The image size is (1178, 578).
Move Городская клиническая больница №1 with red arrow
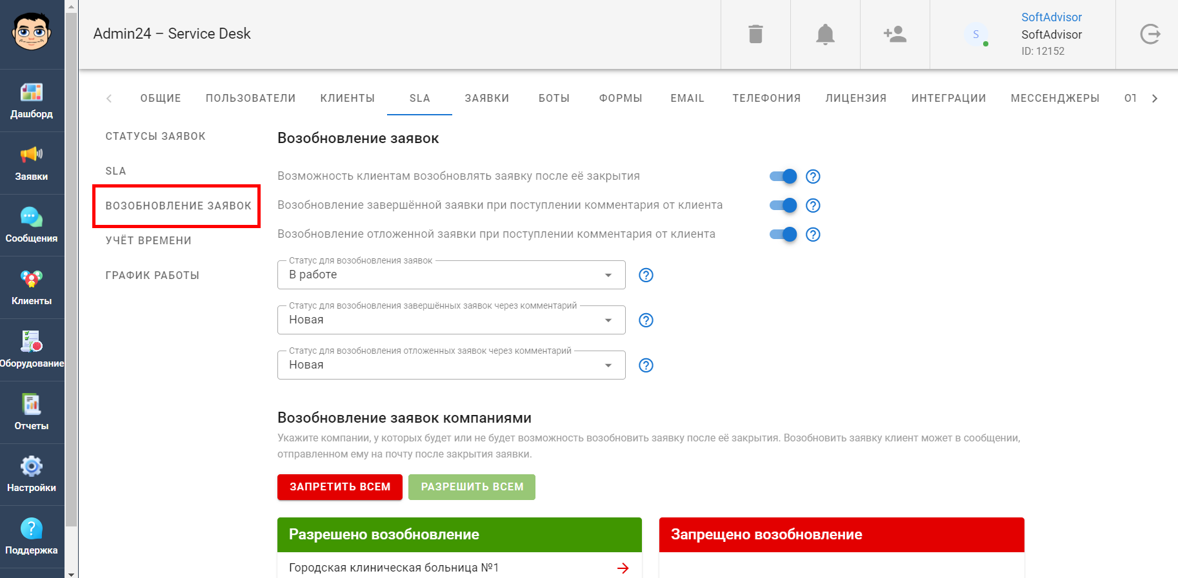click(623, 568)
